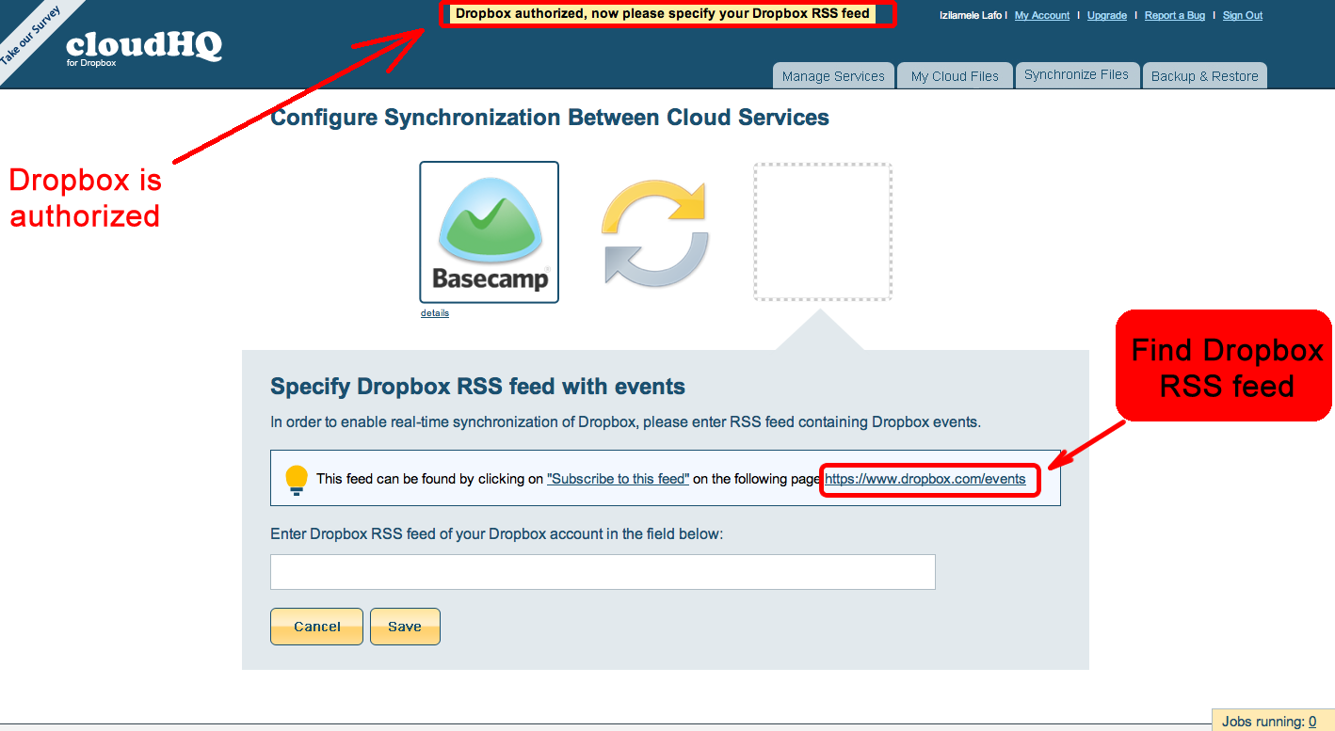Click the cloudHQ logo
1335x731 pixels.
click(144, 47)
